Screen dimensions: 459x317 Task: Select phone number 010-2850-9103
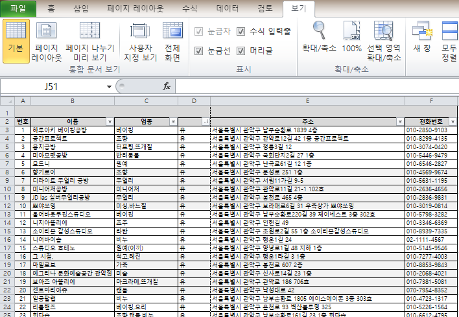pyautogui.click(x=431, y=130)
